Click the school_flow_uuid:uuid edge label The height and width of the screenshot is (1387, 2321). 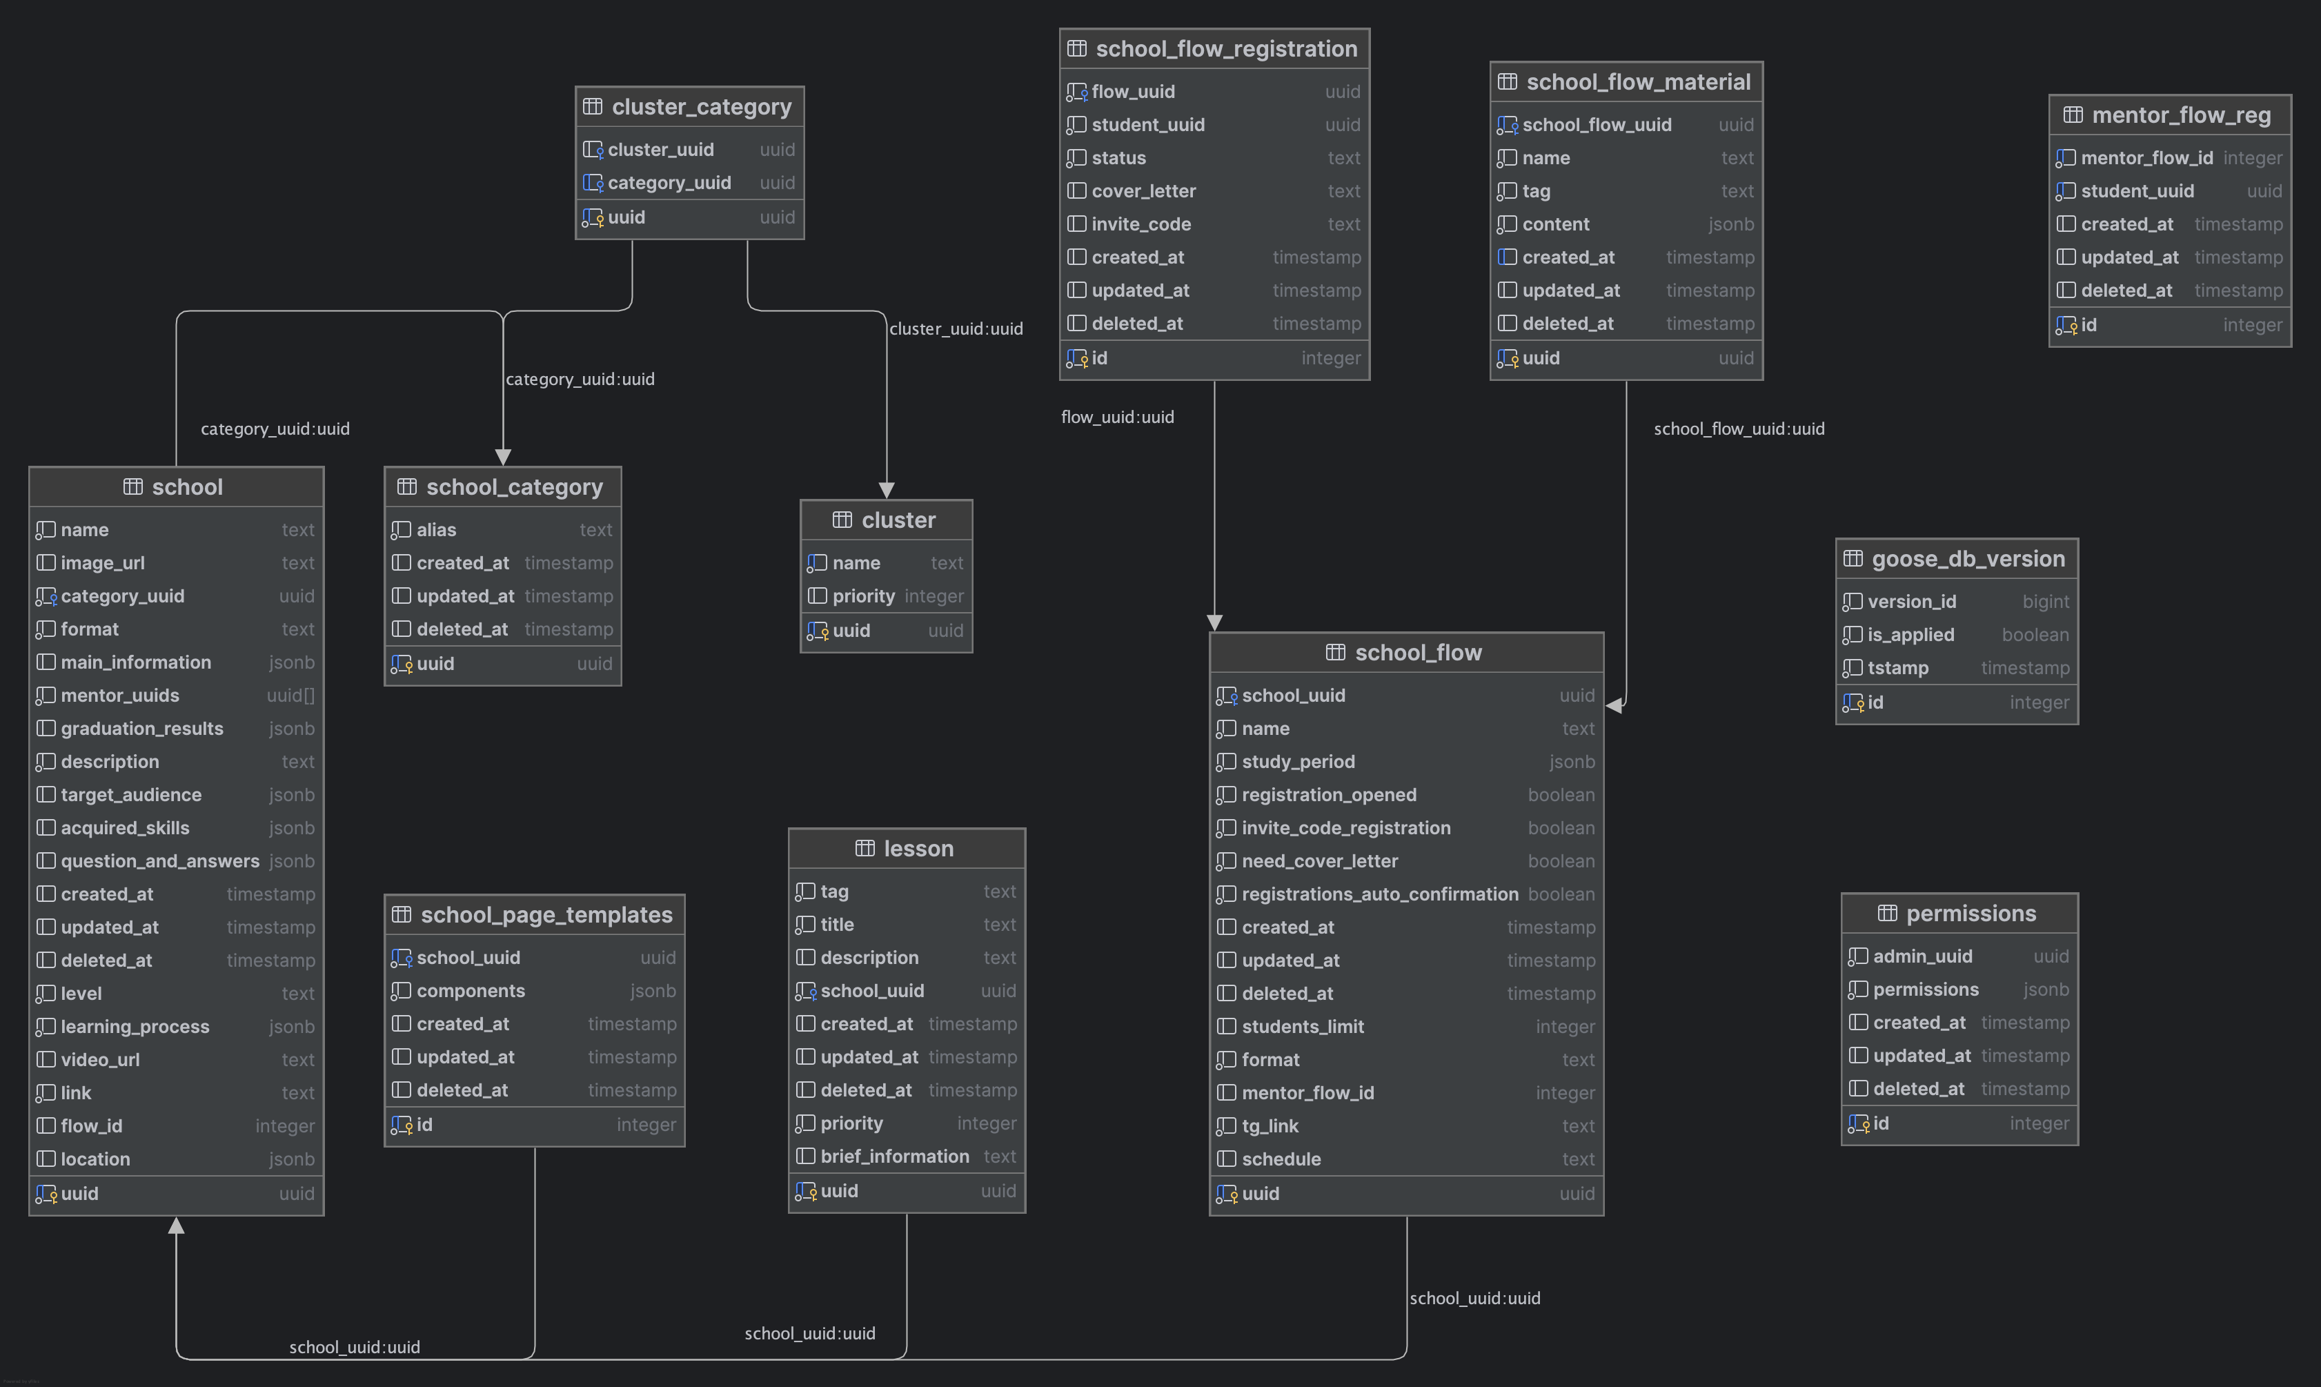(x=1739, y=429)
